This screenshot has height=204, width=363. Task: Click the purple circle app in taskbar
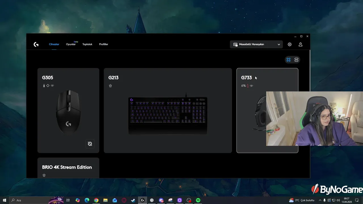(x=180, y=200)
